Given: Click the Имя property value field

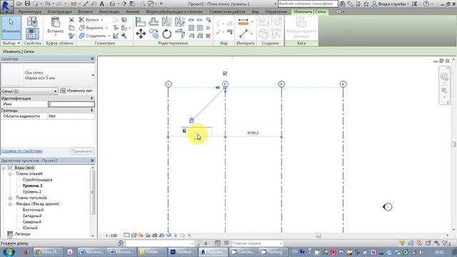Looking at the screenshot, I should 71,104.
